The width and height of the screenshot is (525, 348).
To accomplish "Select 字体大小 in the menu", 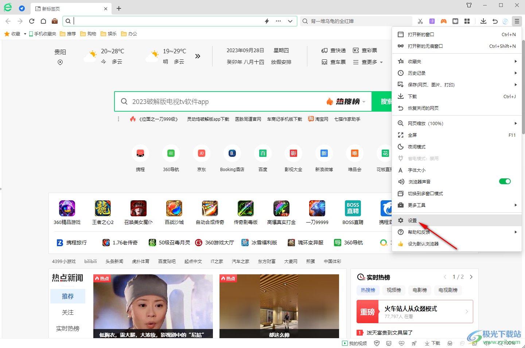I will point(457,170).
